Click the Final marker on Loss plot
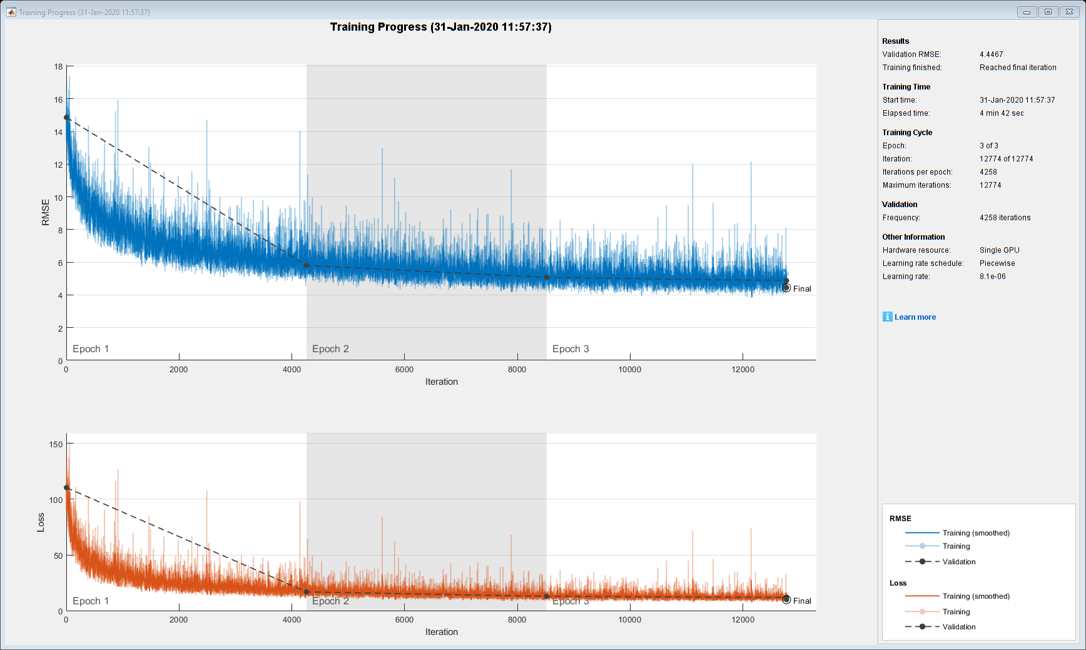1086x650 pixels. pyautogui.click(x=786, y=599)
